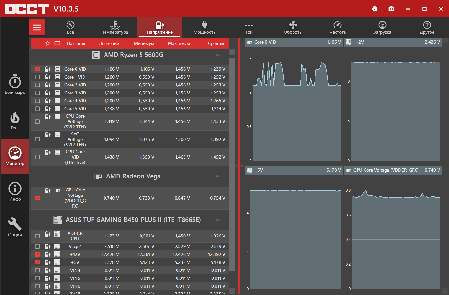Click the graph panel scroll down arrow
Viewport: 449px width, 295px height.
[445, 291]
